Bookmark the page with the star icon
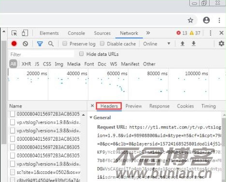 [x=190, y=20]
